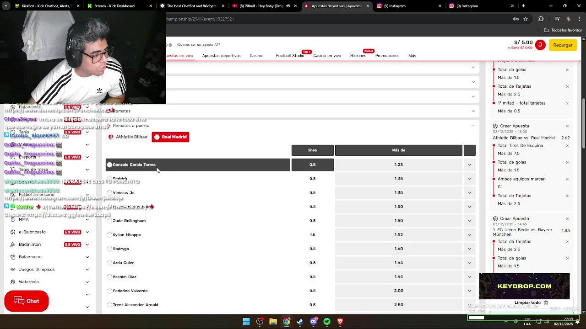586x329 pixels.
Task: Expand the Kylian Mbappe odds row chevron
Action: (x=469, y=235)
